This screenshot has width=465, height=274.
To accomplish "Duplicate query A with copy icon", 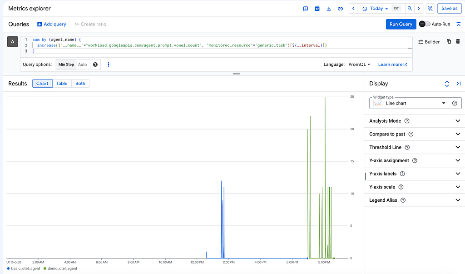I will tap(449, 41).
